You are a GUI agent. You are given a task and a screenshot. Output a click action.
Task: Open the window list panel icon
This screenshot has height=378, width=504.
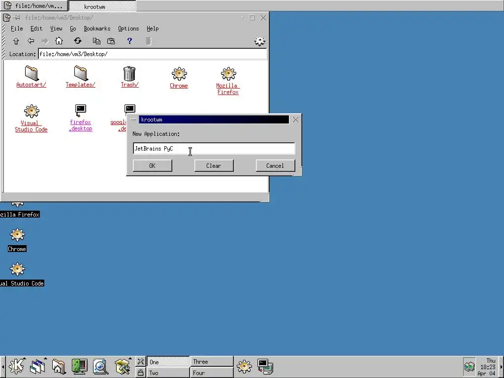pyautogui.click(x=38, y=366)
